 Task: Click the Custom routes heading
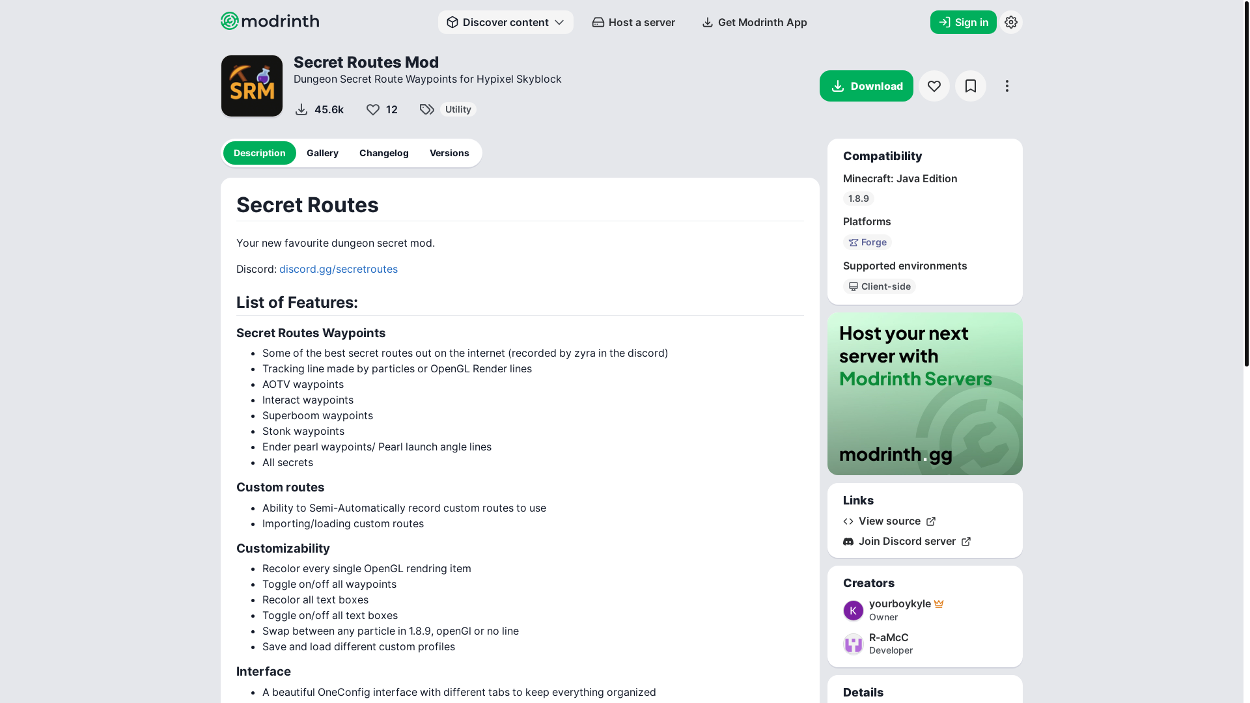pyautogui.click(x=280, y=487)
